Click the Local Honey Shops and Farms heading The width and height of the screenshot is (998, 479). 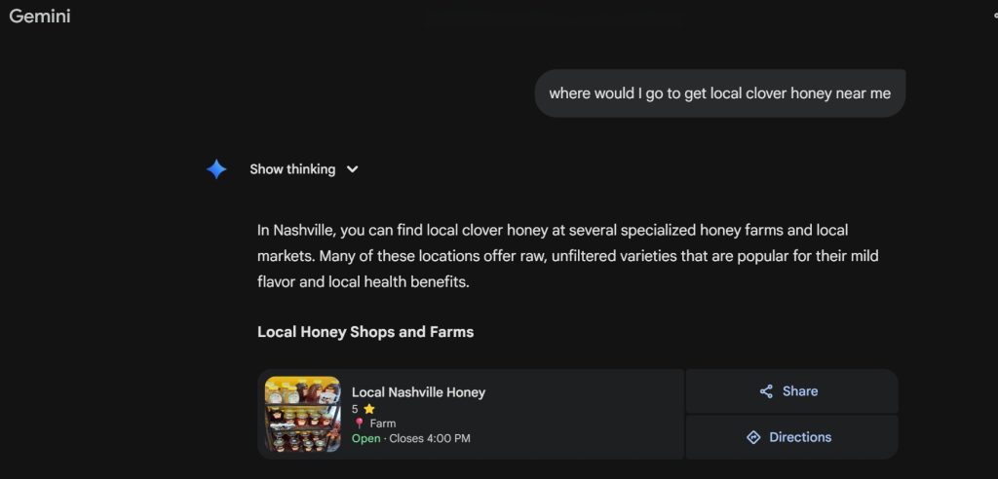point(365,332)
